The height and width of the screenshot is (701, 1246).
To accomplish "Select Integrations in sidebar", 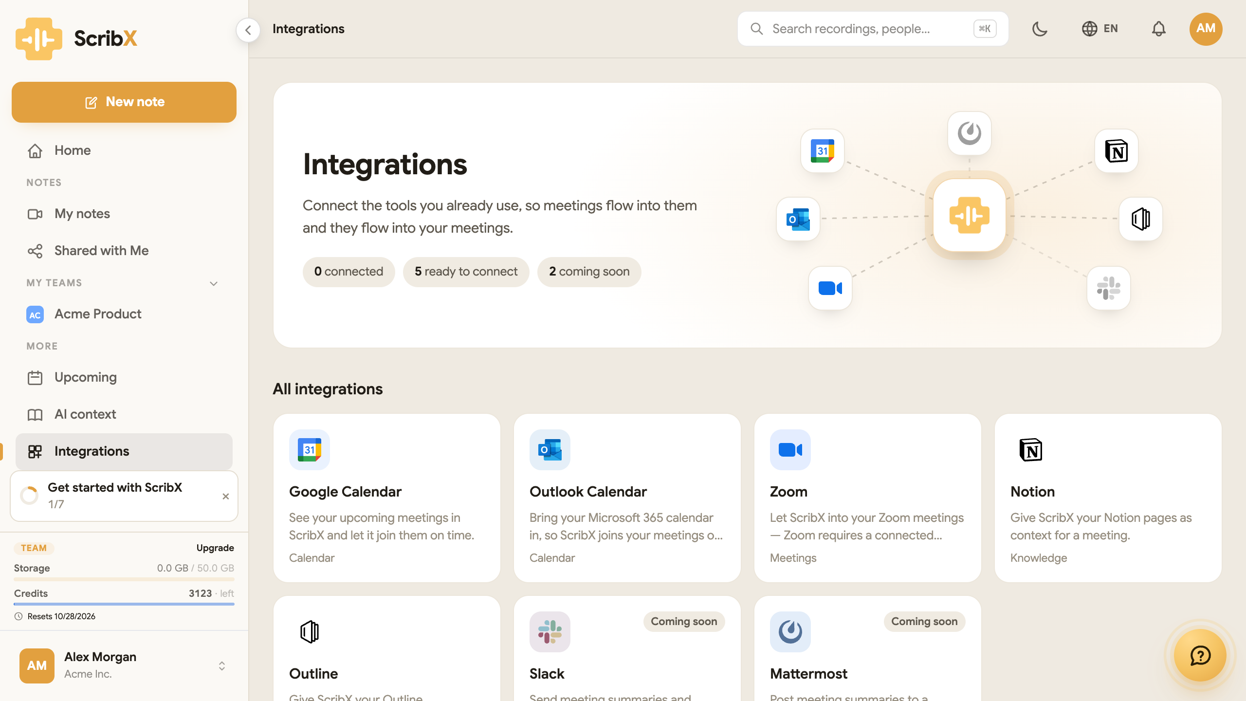I will coord(124,451).
